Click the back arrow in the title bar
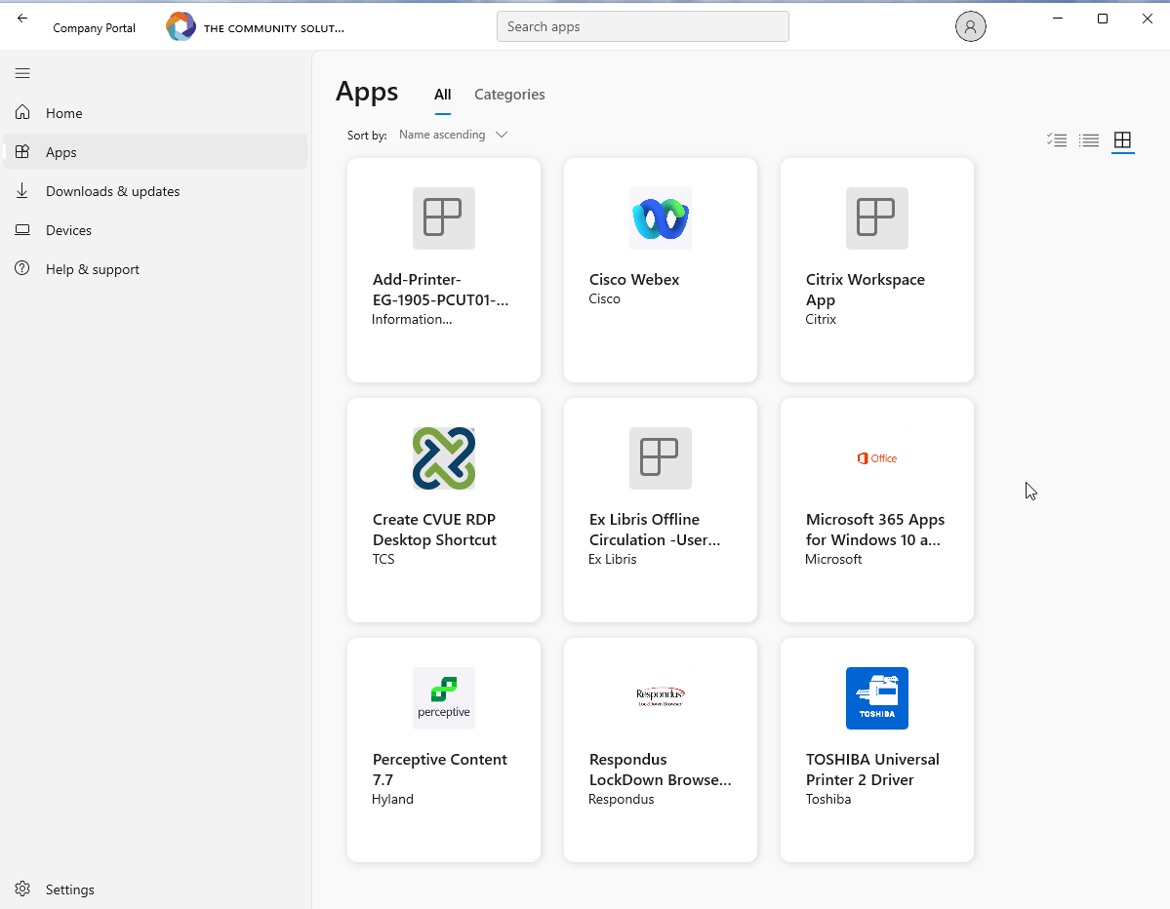 22,19
